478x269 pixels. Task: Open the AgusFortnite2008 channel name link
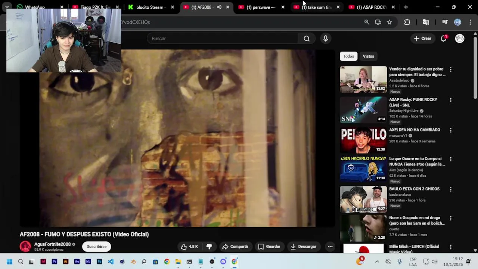pos(52,244)
